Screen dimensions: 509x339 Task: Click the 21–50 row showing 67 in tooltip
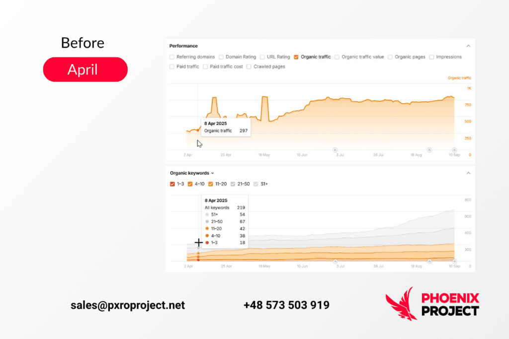tap(225, 222)
